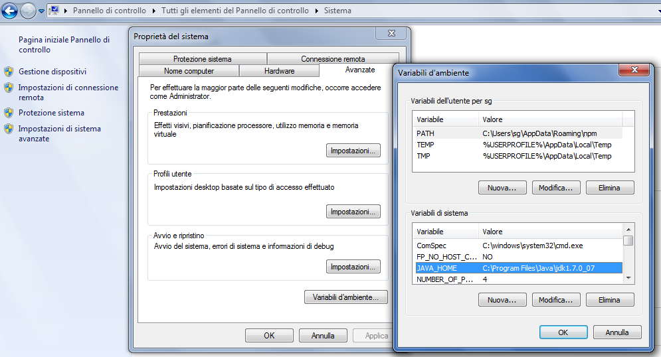Click Modifica under system variables
661x357 pixels.
[x=556, y=300]
